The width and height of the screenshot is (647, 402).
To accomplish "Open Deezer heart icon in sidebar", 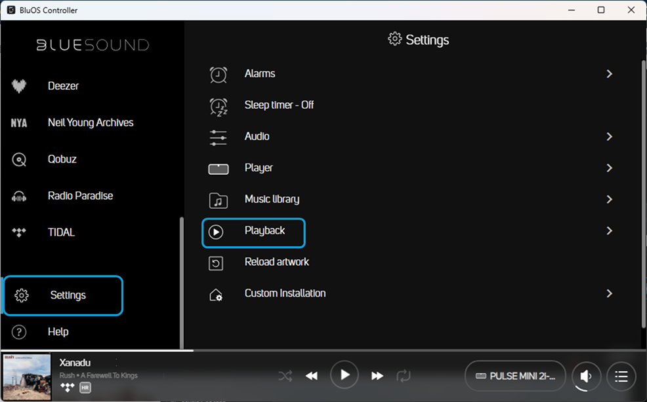I will [x=19, y=86].
